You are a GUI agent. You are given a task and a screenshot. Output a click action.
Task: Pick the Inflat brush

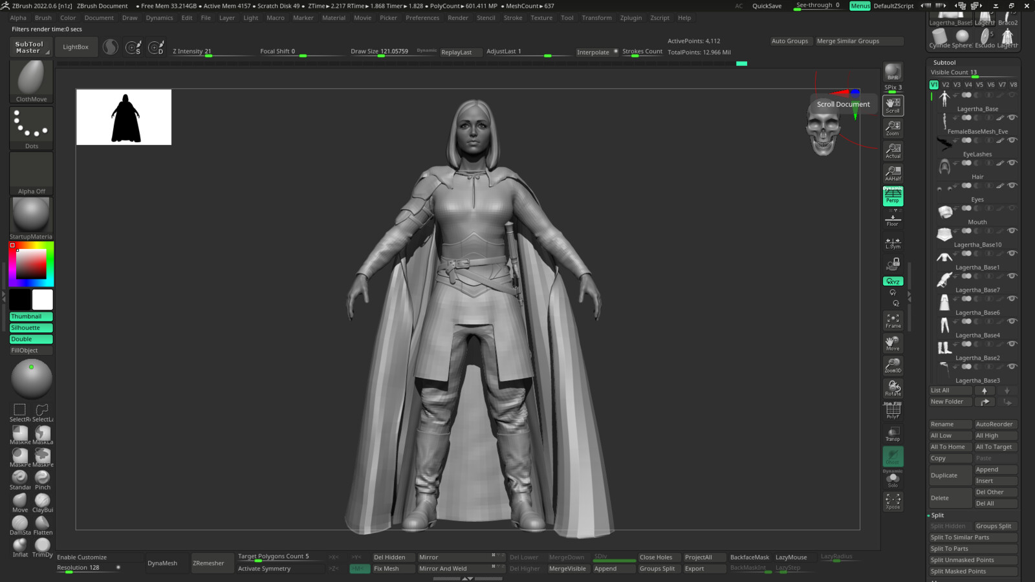pos(20,548)
